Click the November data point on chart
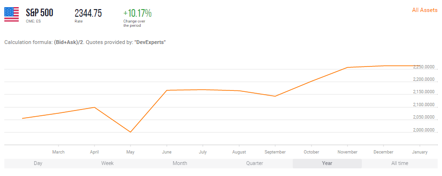This screenshot has width=442, height=176. pos(347,67)
